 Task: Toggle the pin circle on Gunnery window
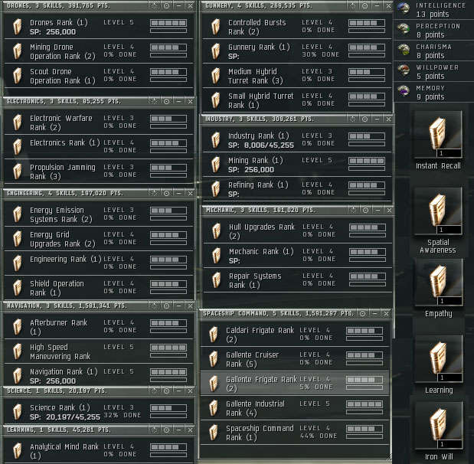pyautogui.click(x=364, y=6)
